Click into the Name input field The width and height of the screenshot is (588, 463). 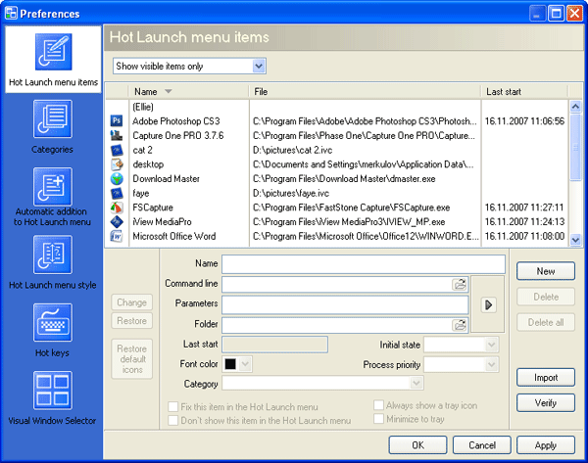[x=364, y=264]
